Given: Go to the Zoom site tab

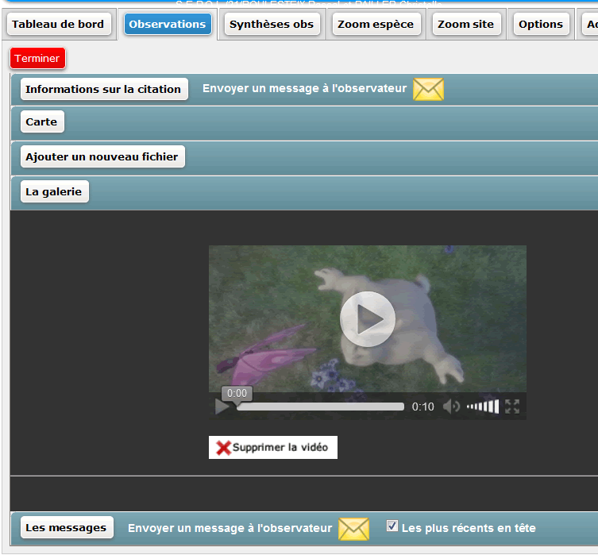Looking at the screenshot, I should [x=465, y=25].
